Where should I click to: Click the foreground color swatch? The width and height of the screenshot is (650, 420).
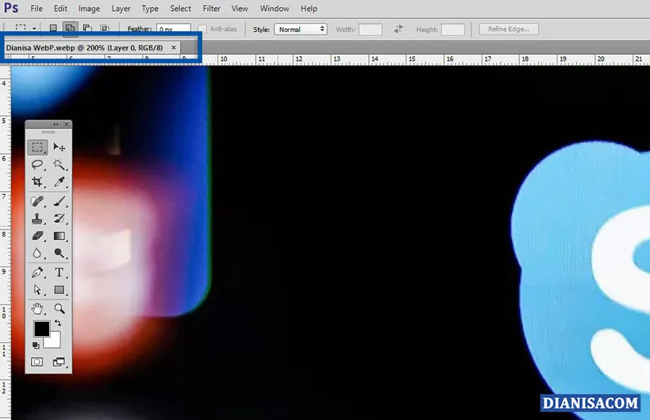[x=41, y=330]
